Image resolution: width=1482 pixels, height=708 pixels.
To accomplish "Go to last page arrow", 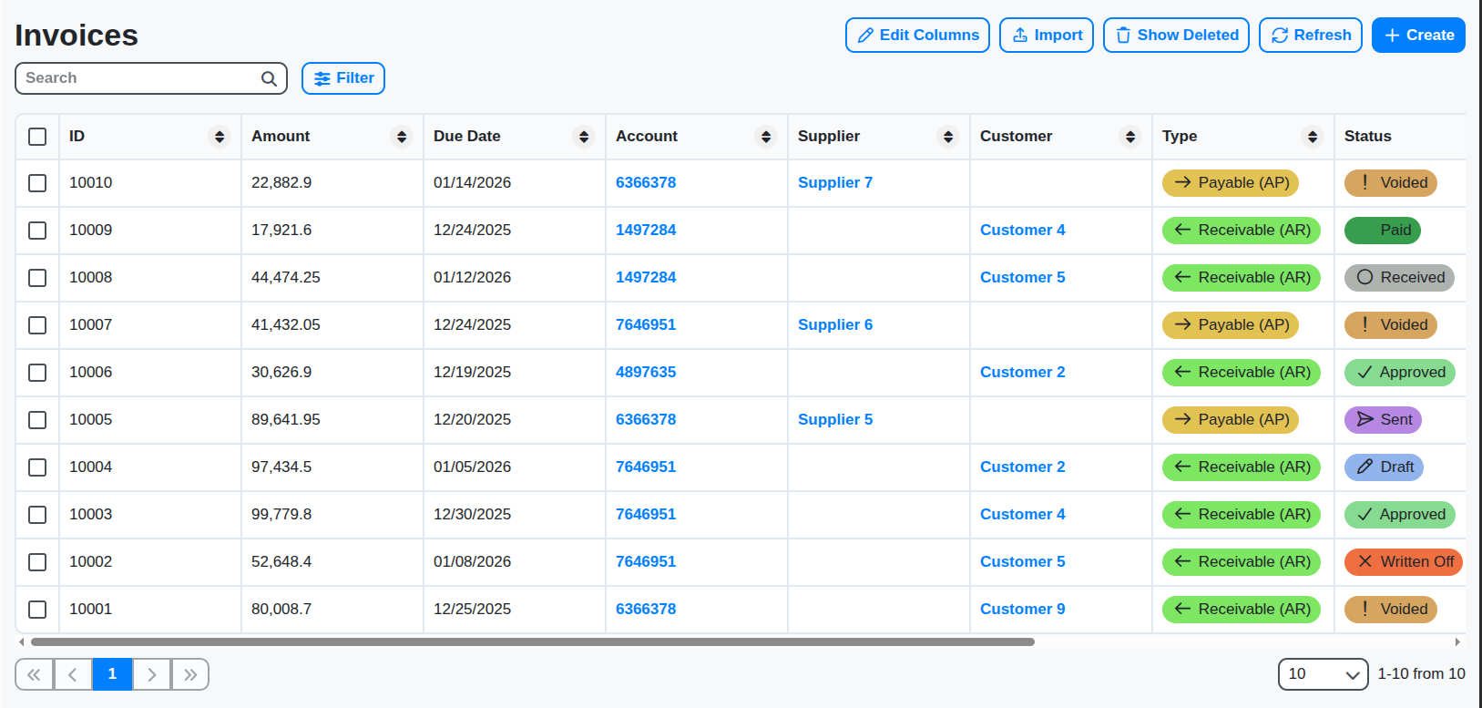I will tap(190, 674).
